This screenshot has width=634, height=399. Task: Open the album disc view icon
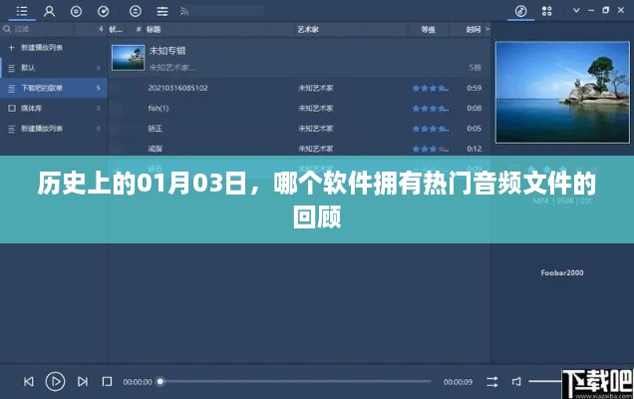[77, 12]
